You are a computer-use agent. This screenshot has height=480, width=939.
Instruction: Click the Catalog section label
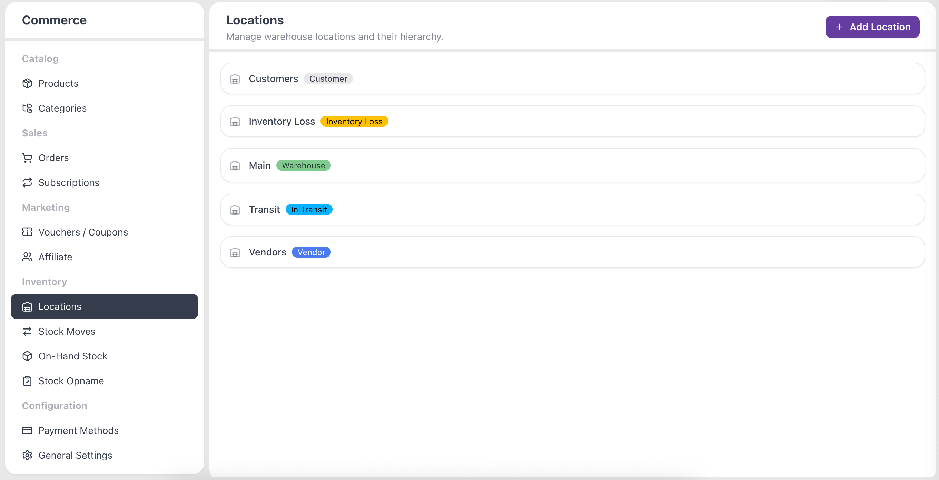coord(40,59)
